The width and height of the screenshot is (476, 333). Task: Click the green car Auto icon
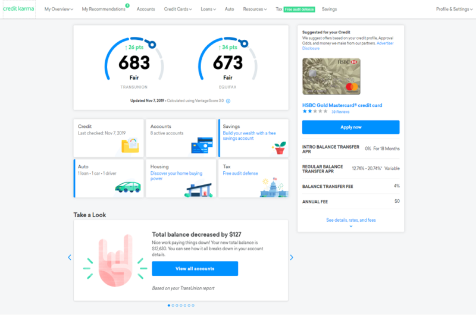point(128,187)
